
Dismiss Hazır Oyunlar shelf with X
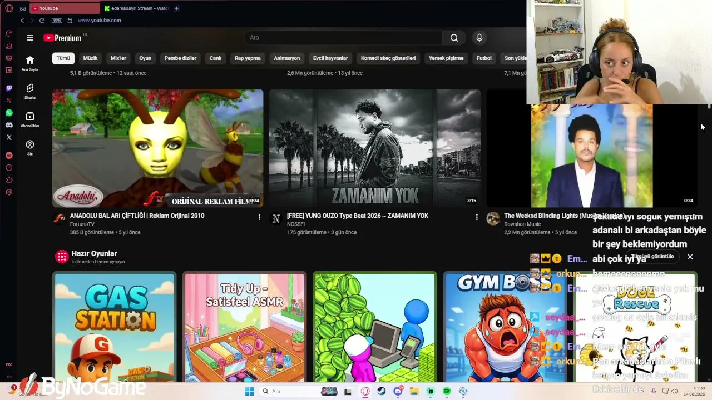pyautogui.click(x=690, y=257)
